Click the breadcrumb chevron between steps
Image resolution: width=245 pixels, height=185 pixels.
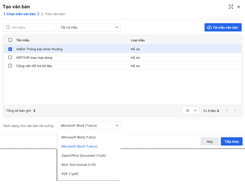point(38,14)
